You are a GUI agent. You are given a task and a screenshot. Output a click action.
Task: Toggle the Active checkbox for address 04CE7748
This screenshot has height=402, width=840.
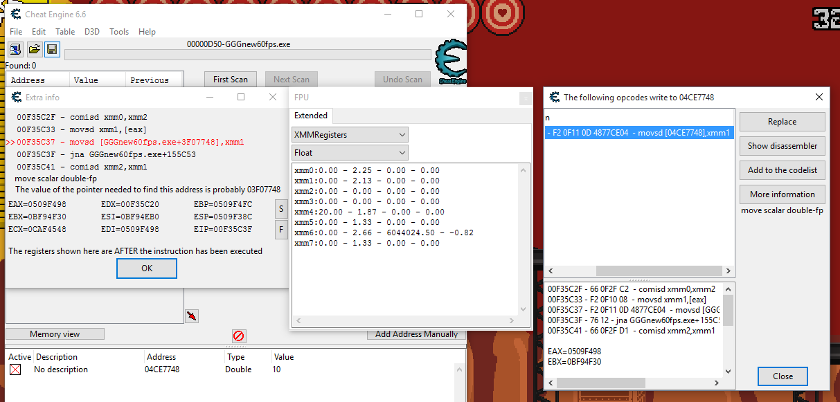[x=15, y=369]
